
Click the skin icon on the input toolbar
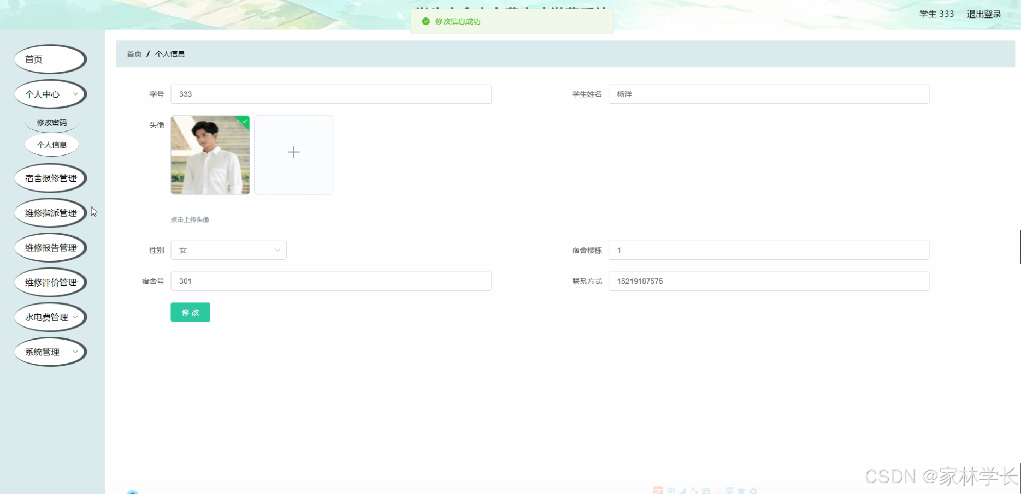tap(741, 491)
